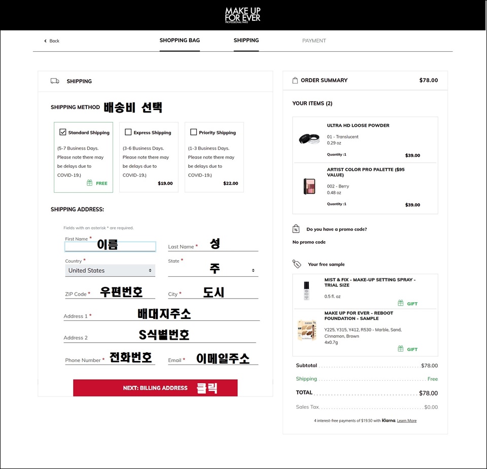Click the Address 2 input field
This screenshot has height=469, width=487.
(x=160, y=337)
